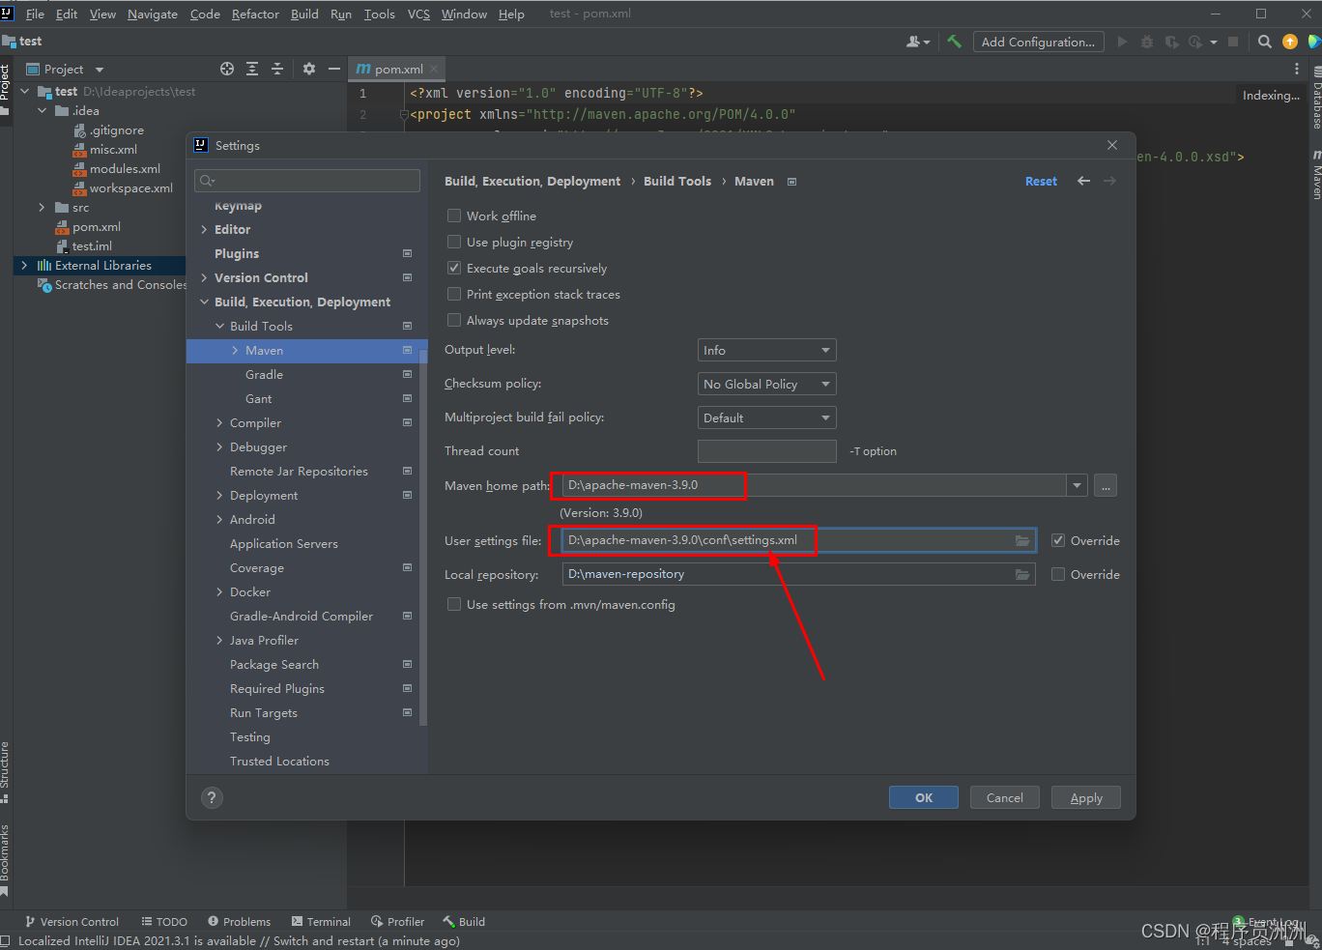Open the Checksum policy dropdown
This screenshot has height=950, width=1322.
[766, 384]
